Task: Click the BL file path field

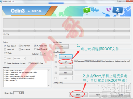Action: click(x=102, y=56)
